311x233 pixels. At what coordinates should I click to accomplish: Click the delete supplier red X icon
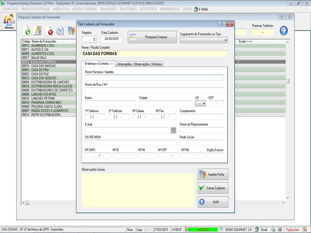pyautogui.click(x=49, y=31)
